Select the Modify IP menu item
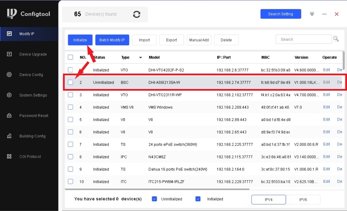This screenshot has width=347, height=211. (x=27, y=34)
